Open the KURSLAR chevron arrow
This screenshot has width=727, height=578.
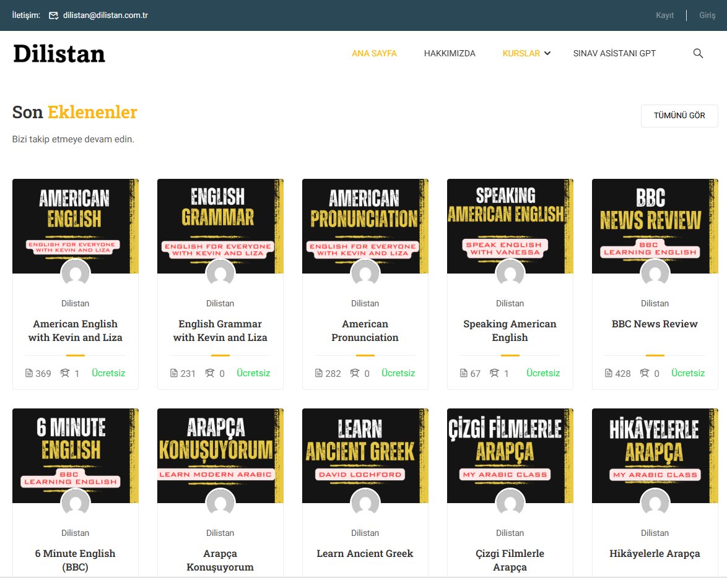point(546,54)
